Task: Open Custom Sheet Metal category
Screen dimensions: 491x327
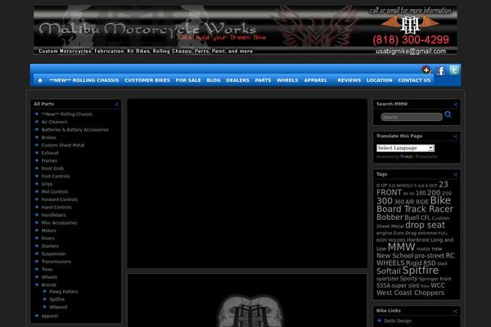Action: tap(63, 146)
